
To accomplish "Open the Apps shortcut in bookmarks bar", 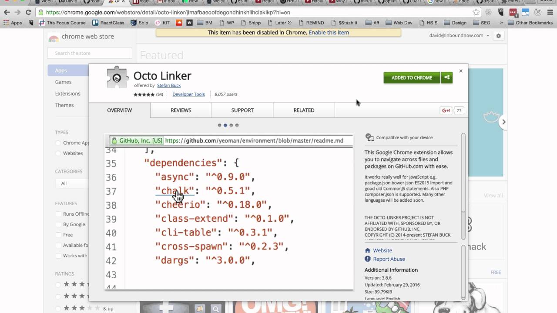I will [13, 23].
